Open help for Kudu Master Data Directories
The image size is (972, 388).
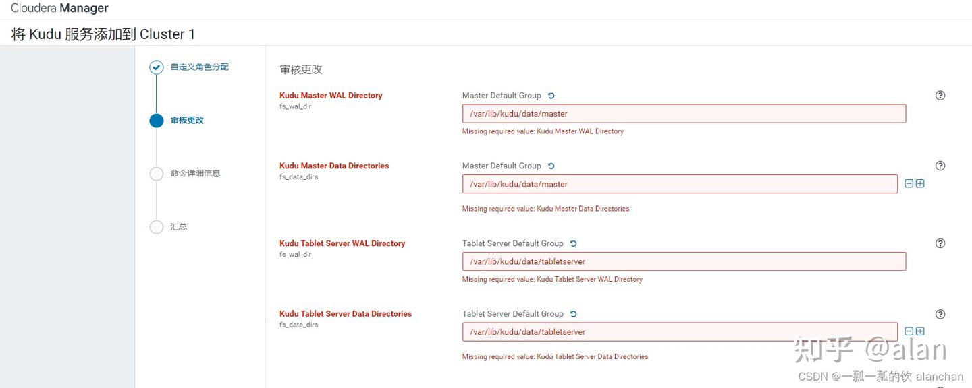point(940,165)
